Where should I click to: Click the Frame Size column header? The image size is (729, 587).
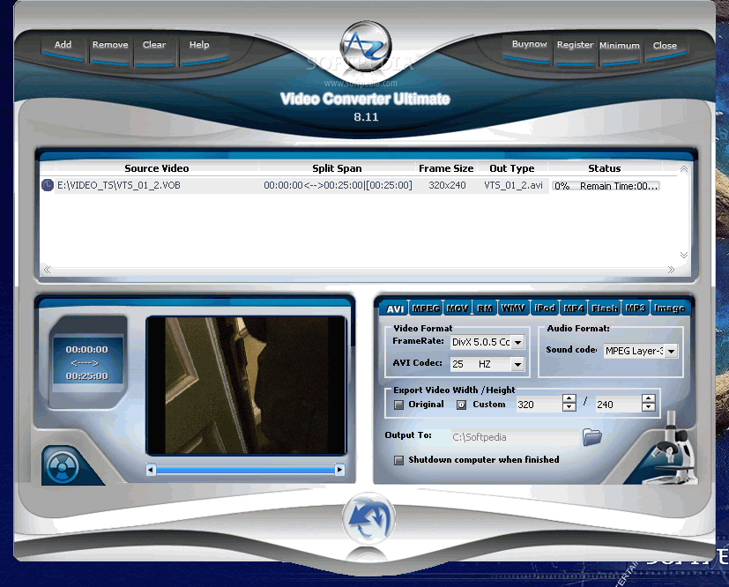click(x=446, y=168)
